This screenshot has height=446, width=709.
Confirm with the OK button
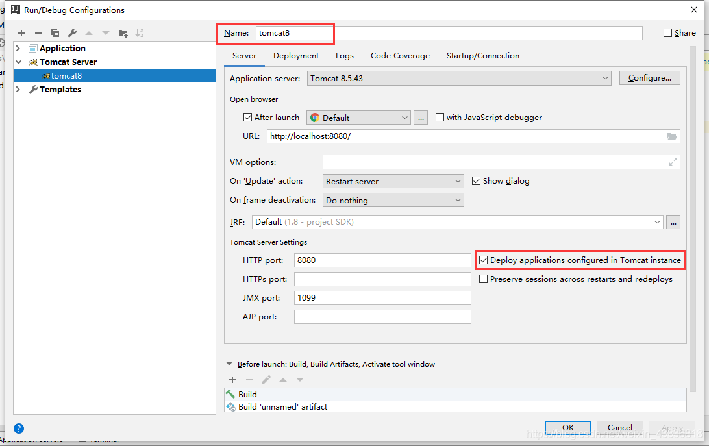tap(568, 427)
